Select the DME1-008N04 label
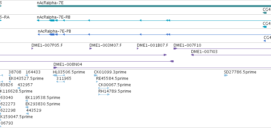This screenshot has width=271, height=128. (x=68, y=64)
